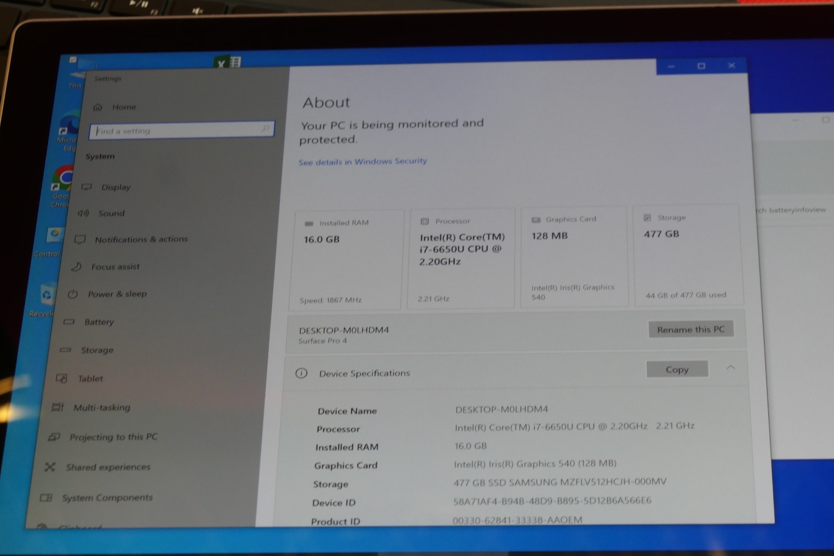Click the 2.21 GHz text in Processor card
Image resolution: width=834 pixels, height=556 pixels.
click(433, 299)
